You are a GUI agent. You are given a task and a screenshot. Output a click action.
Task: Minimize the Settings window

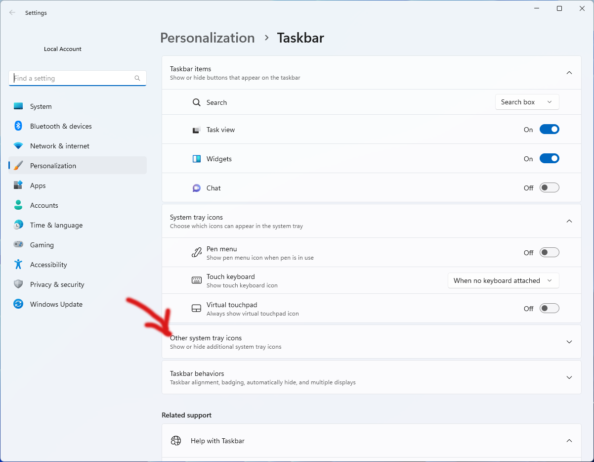537,8
